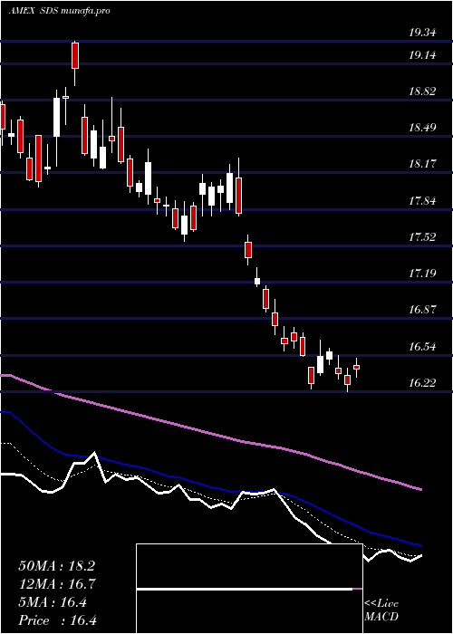453x634 pixels.
Task: Click the 17.84 price level label
Action: [x=422, y=200]
